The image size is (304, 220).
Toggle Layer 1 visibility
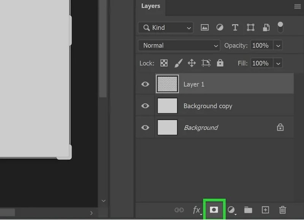pos(145,84)
